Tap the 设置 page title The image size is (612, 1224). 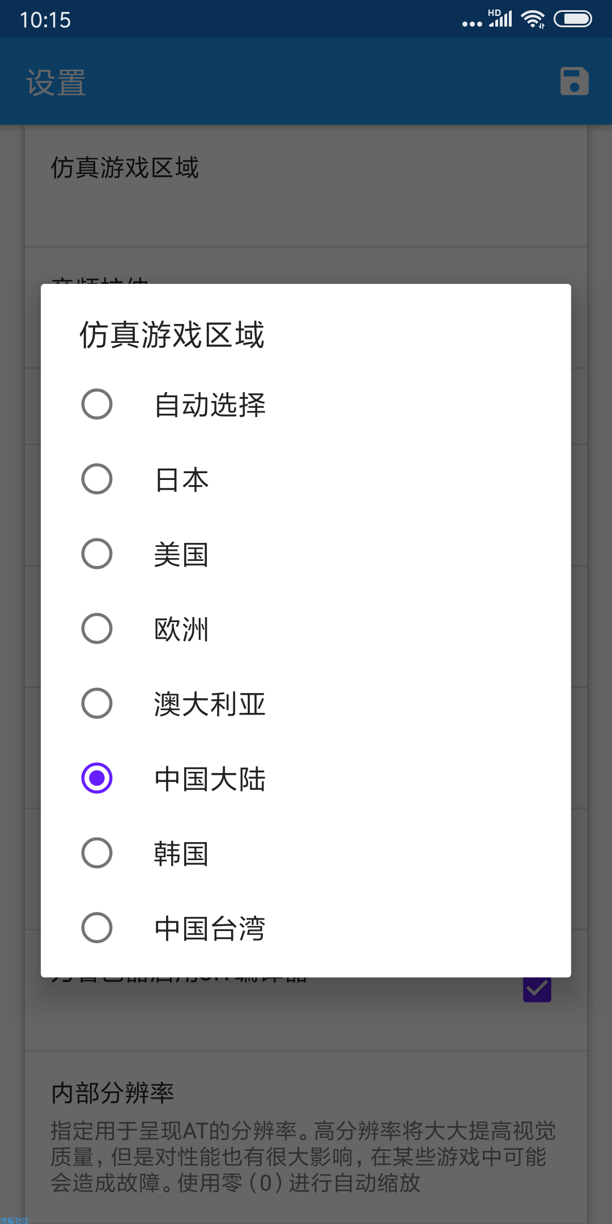[57, 83]
